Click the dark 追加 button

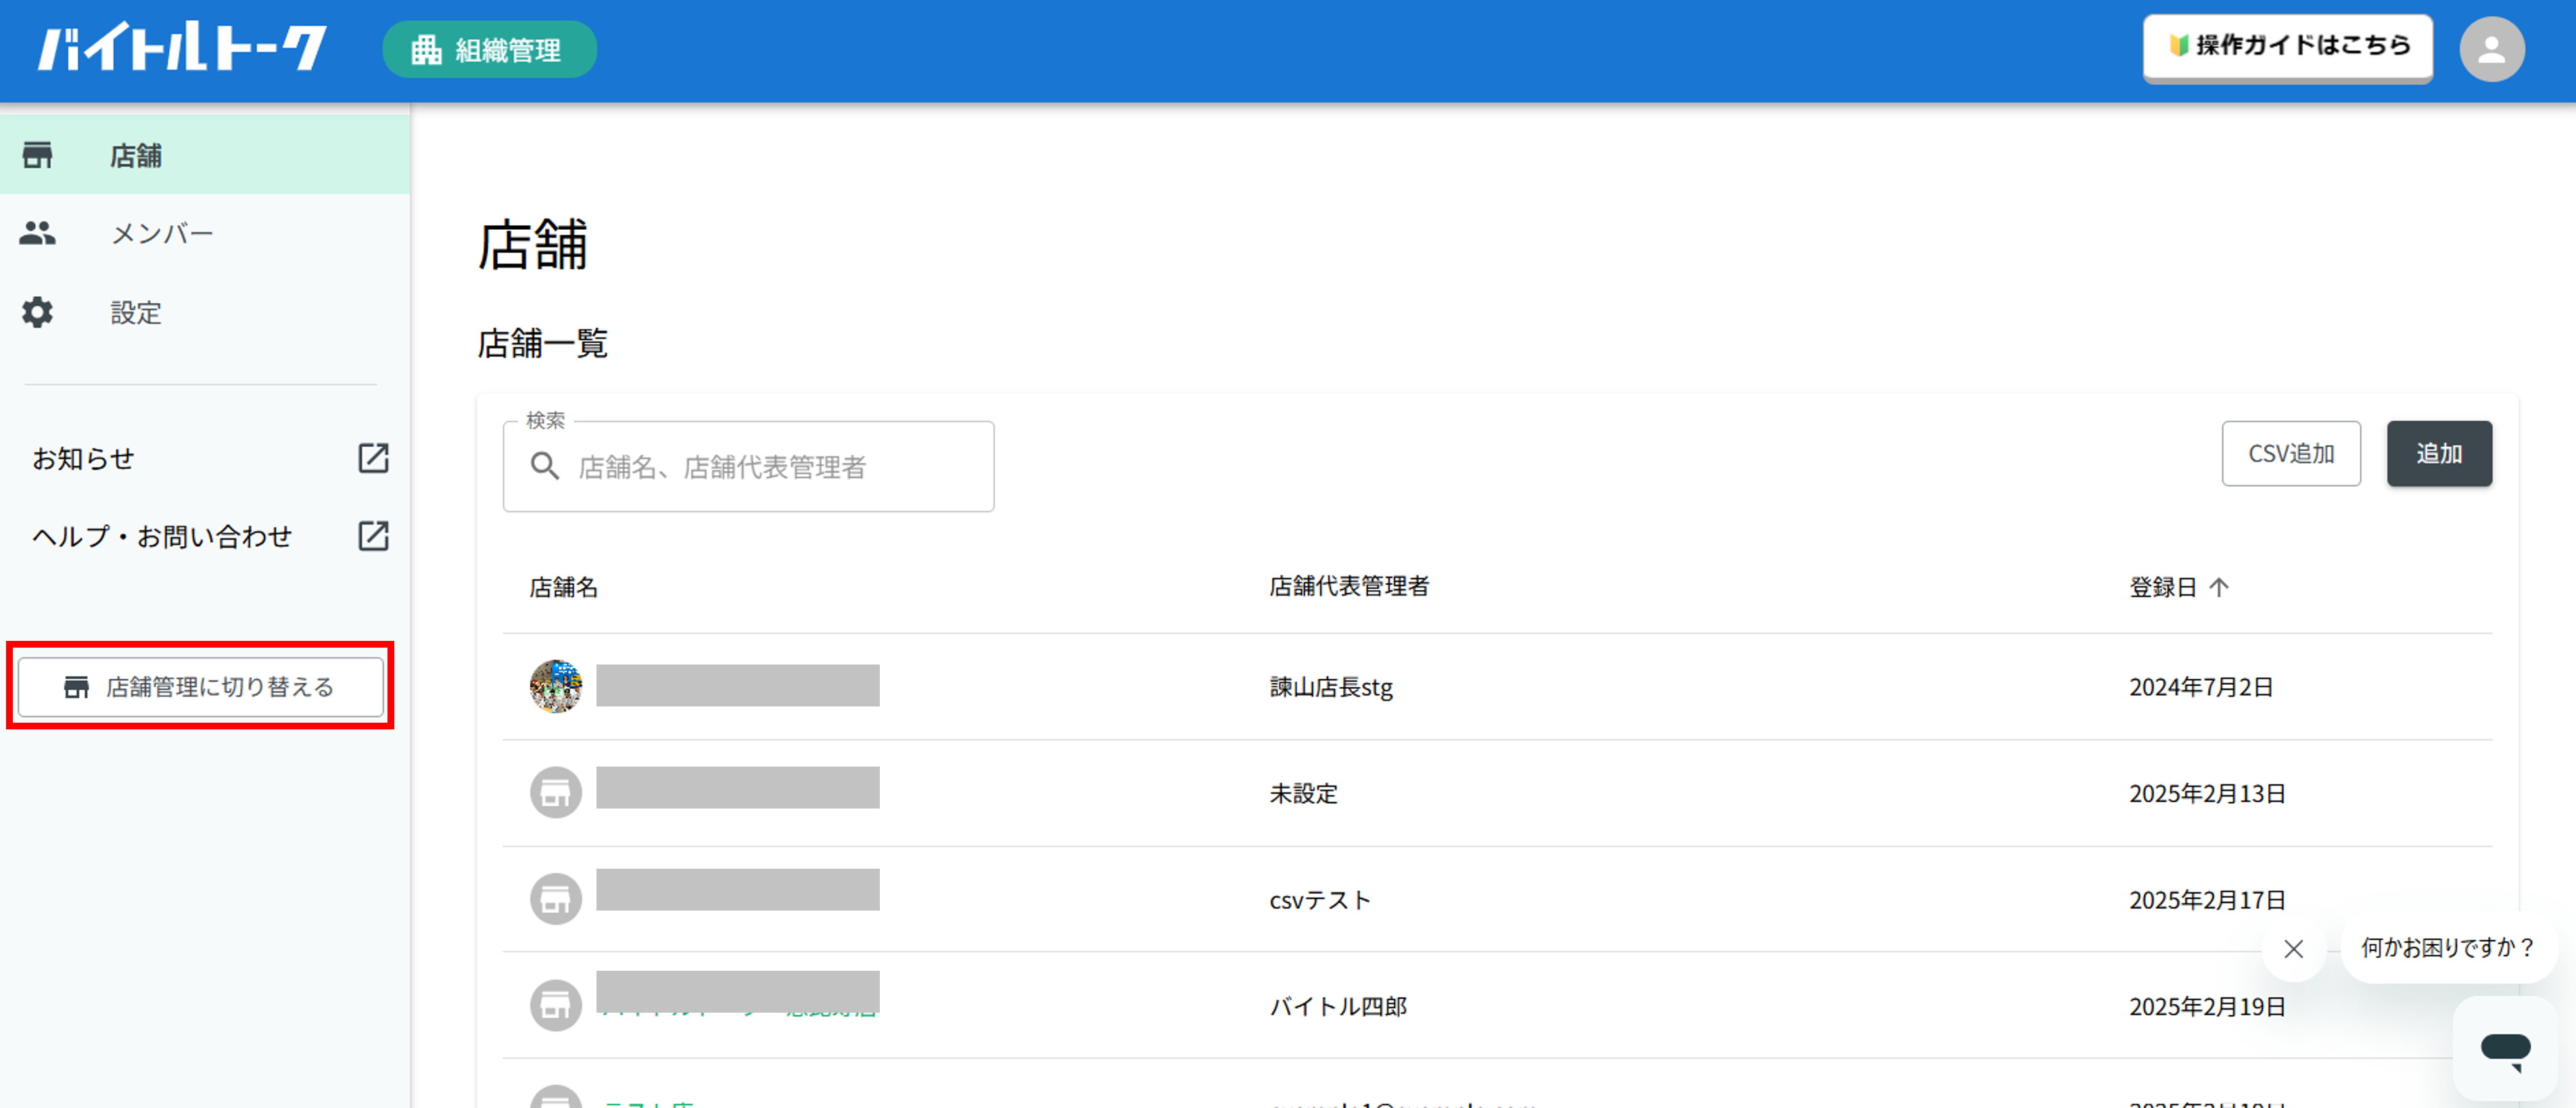(2439, 454)
